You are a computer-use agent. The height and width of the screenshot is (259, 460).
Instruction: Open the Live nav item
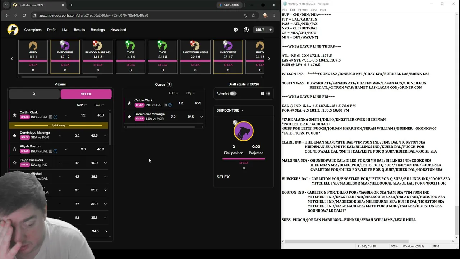[x=65, y=30]
